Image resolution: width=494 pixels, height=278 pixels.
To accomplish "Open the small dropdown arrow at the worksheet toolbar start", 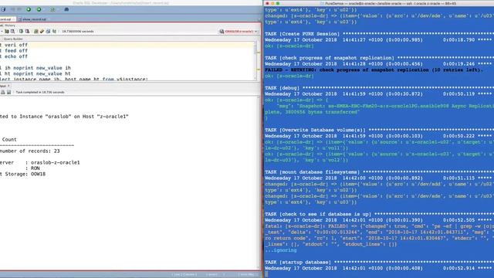I will (x=2, y=31).
